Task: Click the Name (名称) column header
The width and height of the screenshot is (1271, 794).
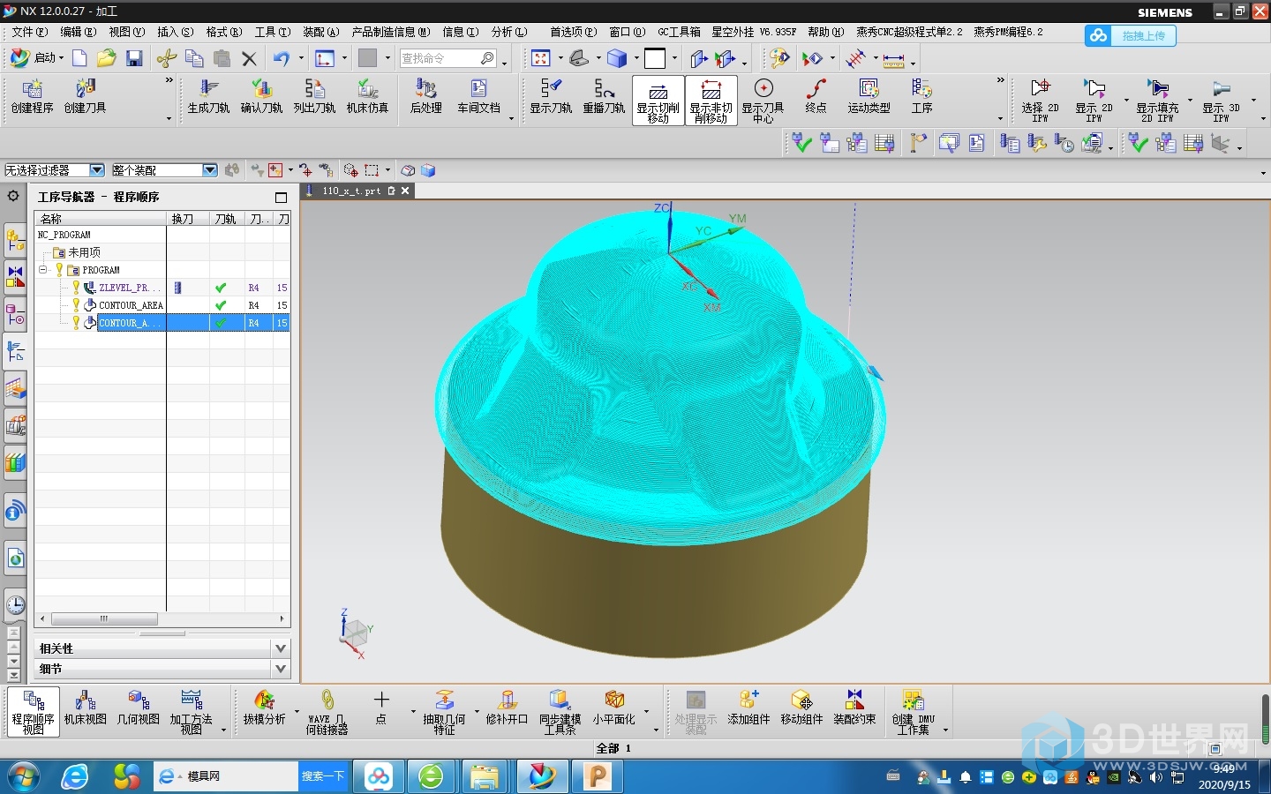Action: coord(100,218)
